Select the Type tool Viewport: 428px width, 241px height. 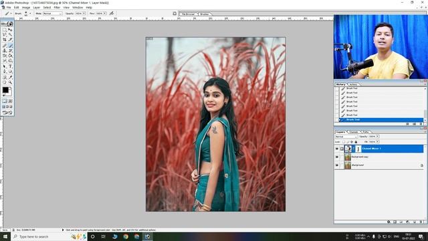pyautogui.click(x=10, y=66)
